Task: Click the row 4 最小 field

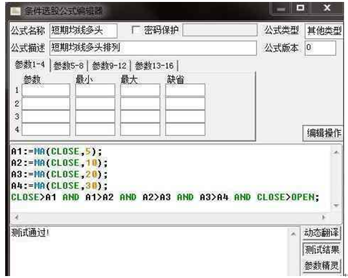Action: [x=95, y=130]
